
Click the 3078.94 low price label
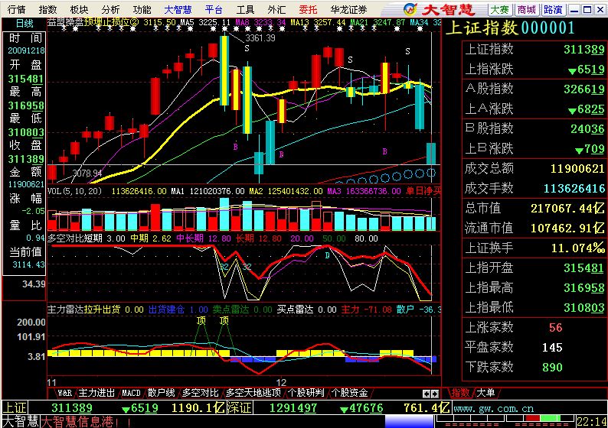pyautogui.click(x=87, y=173)
